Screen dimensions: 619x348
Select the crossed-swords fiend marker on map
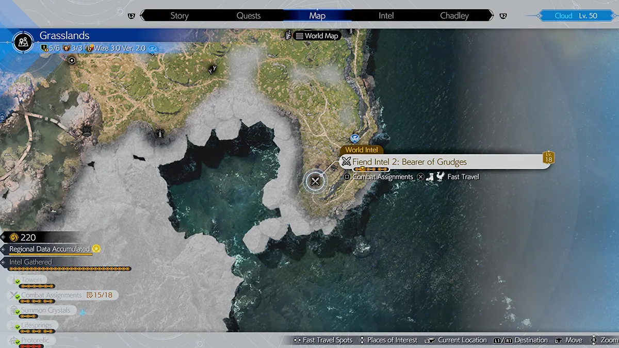point(315,181)
